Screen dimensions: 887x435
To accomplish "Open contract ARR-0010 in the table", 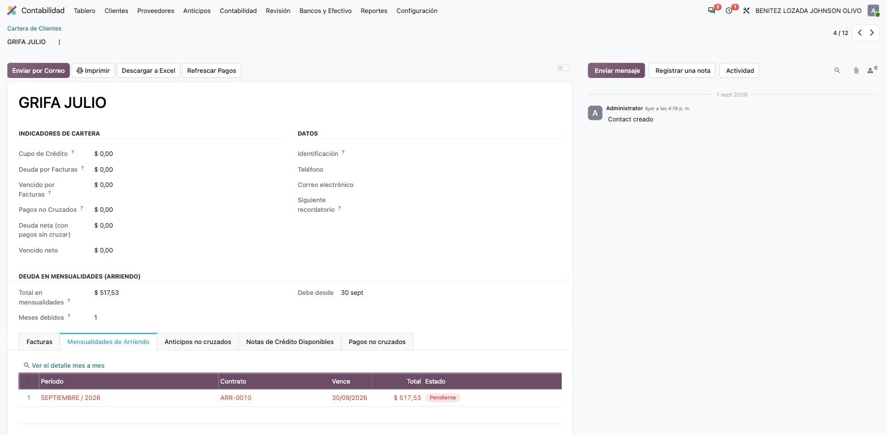I will point(236,398).
